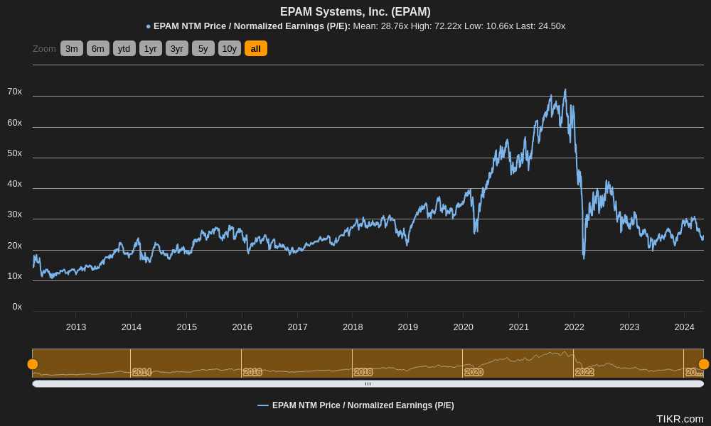This screenshot has width=711, height=426.
Task: Select the 3m zoom range
Action: click(71, 48)
